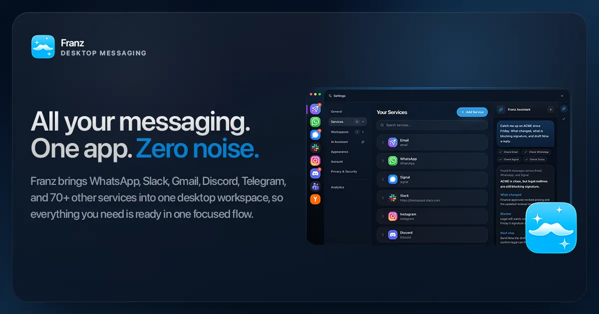Start a new chat with the assistant plus button

551,110
